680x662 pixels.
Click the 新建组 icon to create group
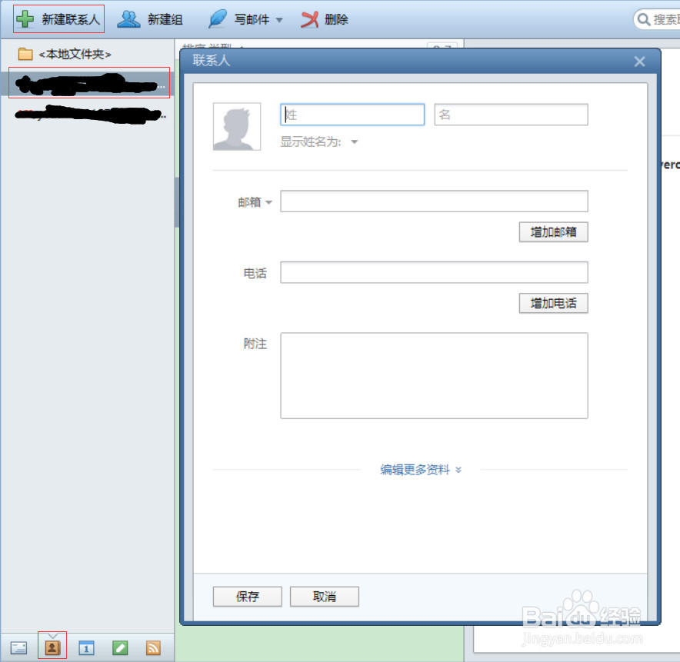coord(128,18)
